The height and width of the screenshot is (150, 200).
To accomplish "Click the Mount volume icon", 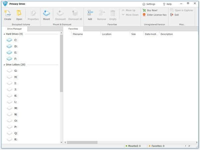I will [x=46, y=13].
